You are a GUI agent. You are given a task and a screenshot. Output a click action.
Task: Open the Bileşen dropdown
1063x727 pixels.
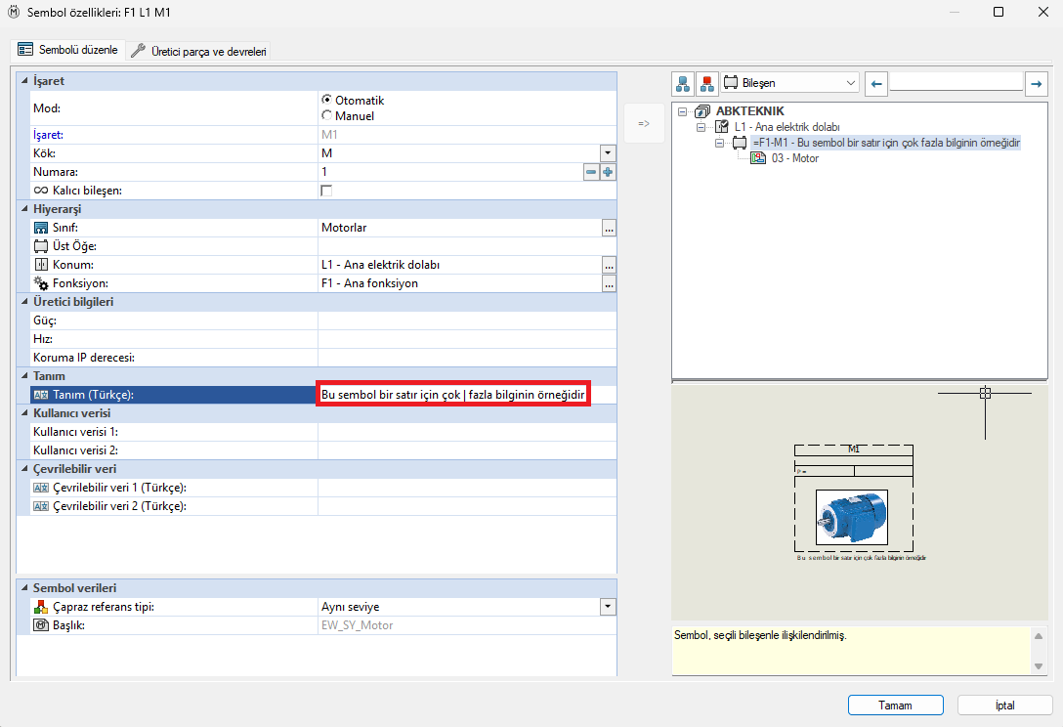pos(850,83)
